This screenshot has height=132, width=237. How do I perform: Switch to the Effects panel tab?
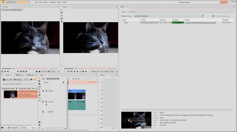click(x=18, y=75)
